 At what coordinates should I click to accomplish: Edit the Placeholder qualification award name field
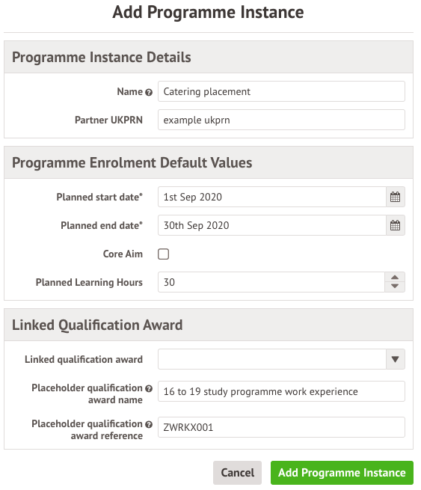(x=281, y=391)
